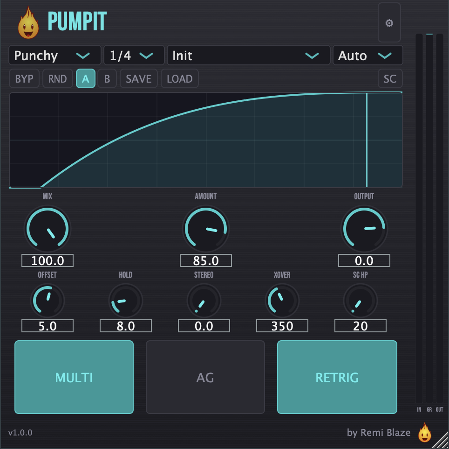449x449 pixels.
Task: Click the OFFSET knob
Action: point(48,301)
